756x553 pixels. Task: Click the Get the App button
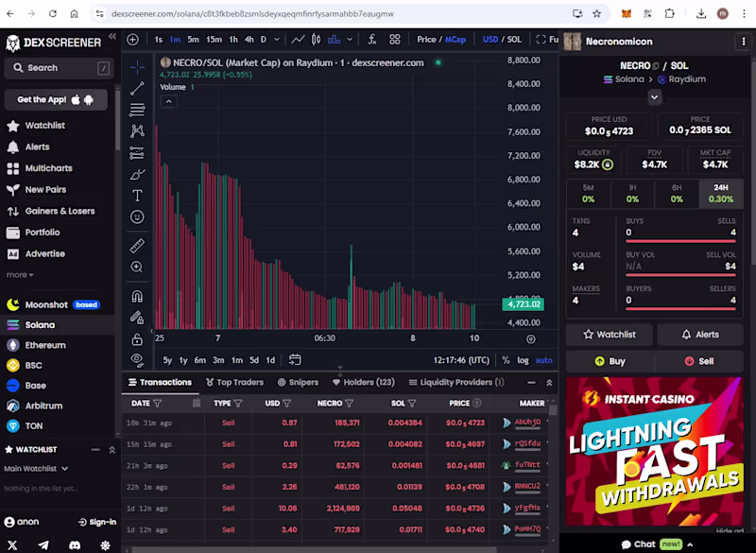click(56, 100)
